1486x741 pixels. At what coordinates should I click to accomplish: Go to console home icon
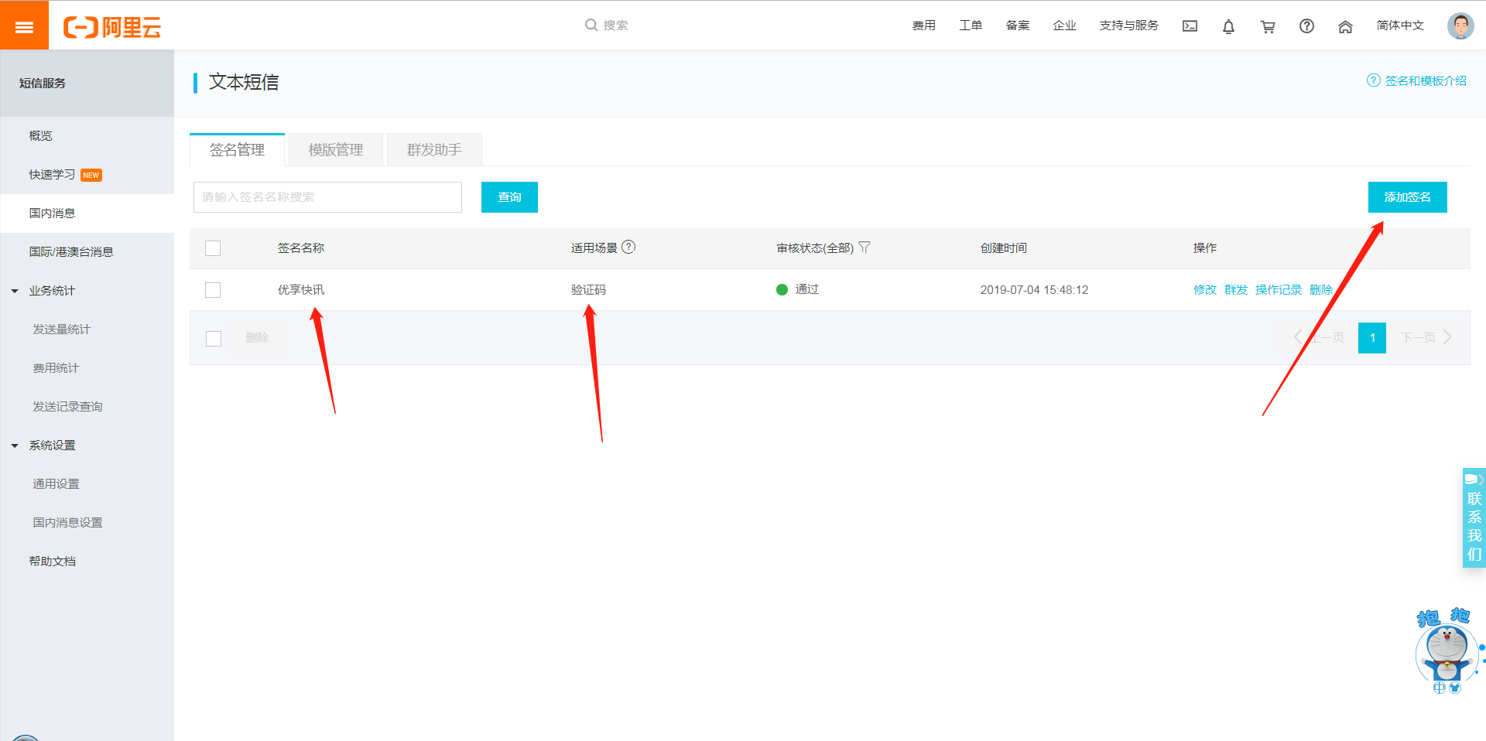click(x=1345, y=26)
